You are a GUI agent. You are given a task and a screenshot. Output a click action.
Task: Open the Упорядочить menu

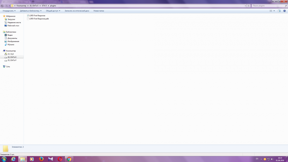[9, 11]
